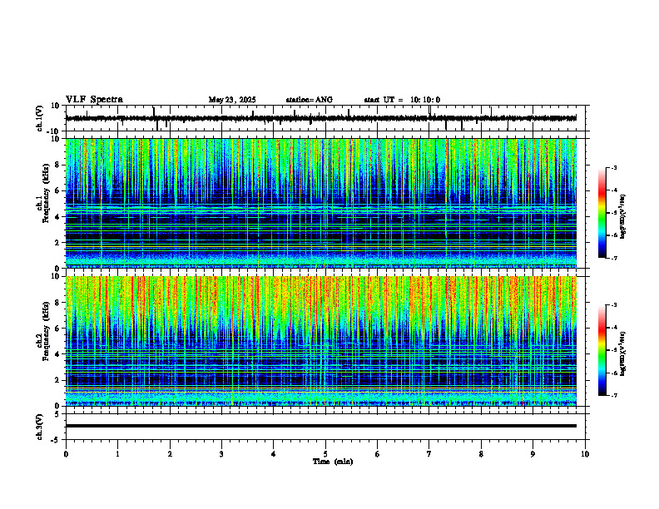This screenshot has height=509, width=659.
Task: Click the "6" kHz tick of ch.2
Action: [58, 329]
